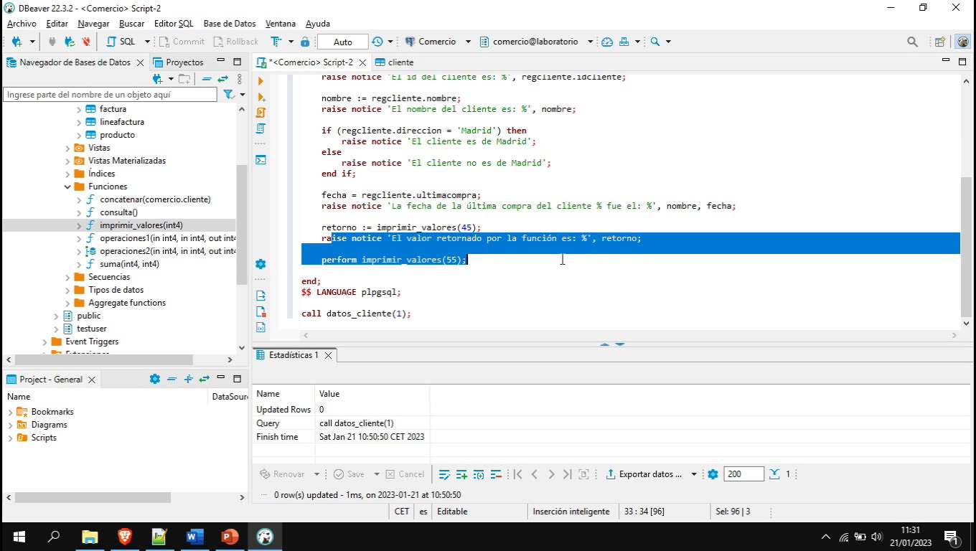
Task: Click link with editor arrows in navigator
Action: (x=222, y=79)
